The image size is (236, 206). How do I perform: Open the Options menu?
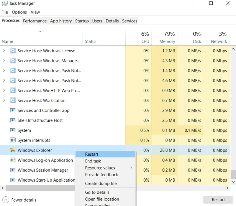pos(19,12)
